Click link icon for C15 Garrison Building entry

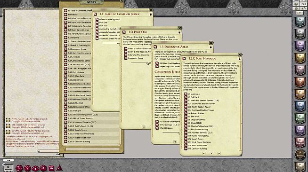point(186,149)
